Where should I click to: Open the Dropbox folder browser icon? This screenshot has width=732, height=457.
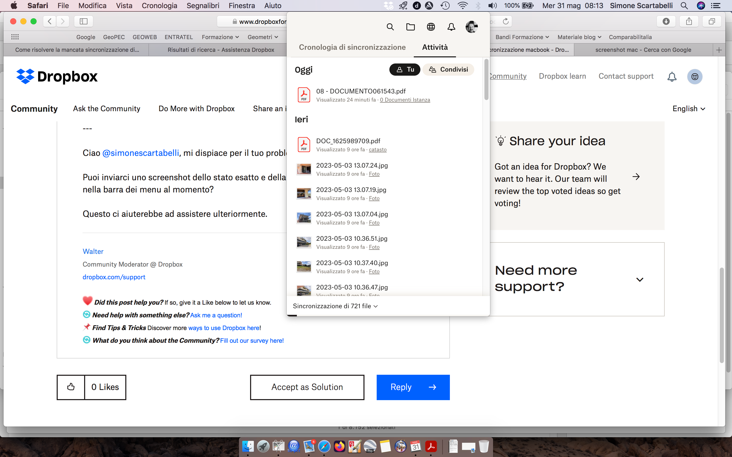point(410,27)
